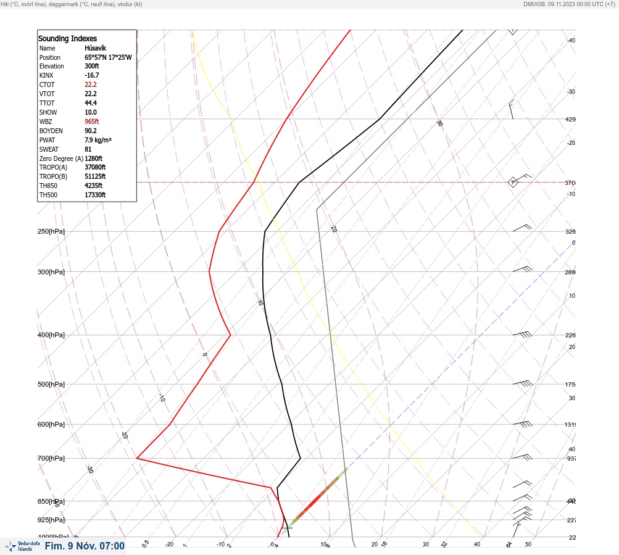
Task: Click the SWEAT value '81'
Action: tap(88, 149)
